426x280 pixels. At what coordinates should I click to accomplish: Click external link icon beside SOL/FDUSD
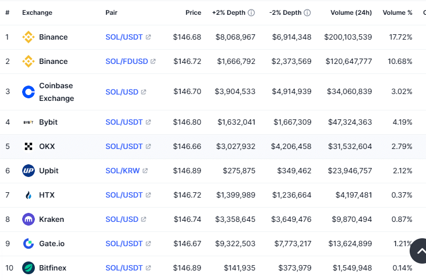153,61
